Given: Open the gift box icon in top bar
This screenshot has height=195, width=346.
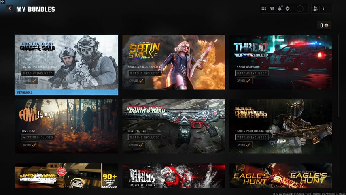Looking at the screenshot, I should click(x=272, y=9).
